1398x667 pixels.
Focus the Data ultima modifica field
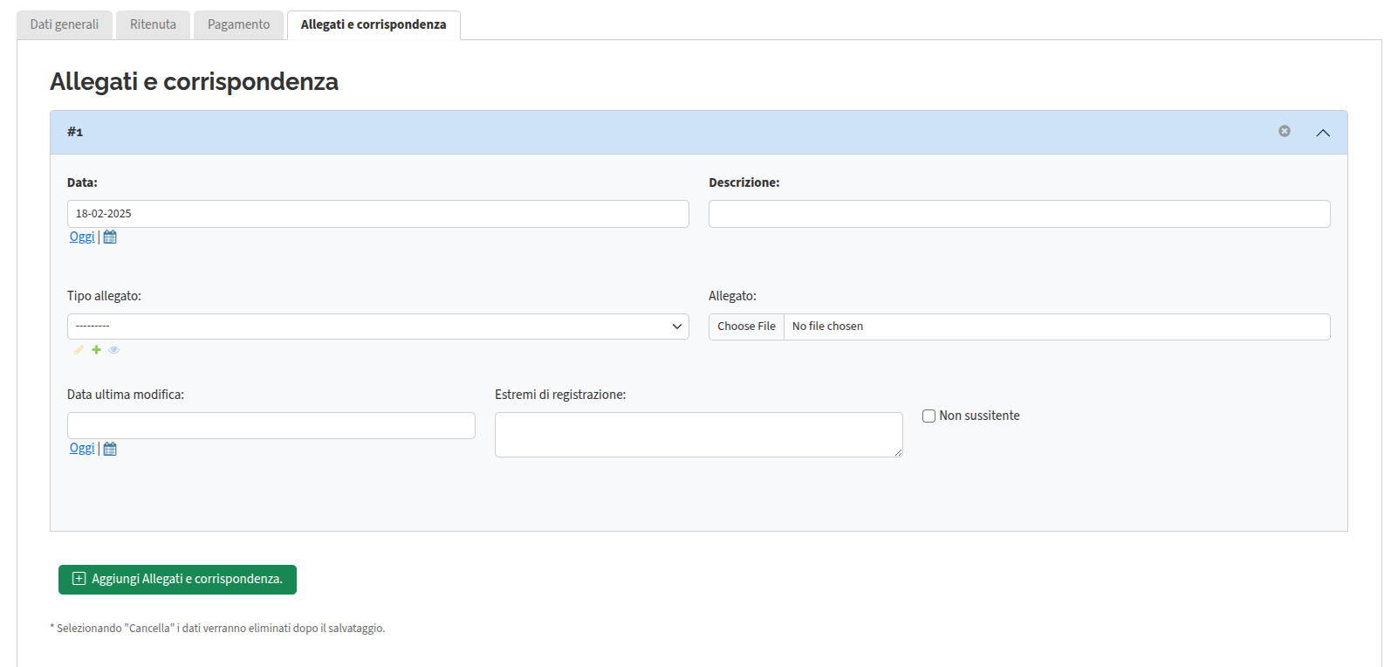271,425
